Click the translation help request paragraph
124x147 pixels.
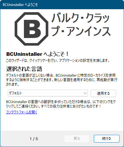(x=61, y=104)
